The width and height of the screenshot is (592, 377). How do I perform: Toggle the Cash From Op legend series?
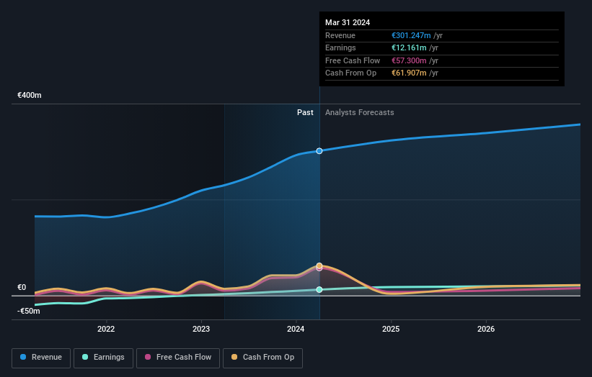(x=262, y=358)
